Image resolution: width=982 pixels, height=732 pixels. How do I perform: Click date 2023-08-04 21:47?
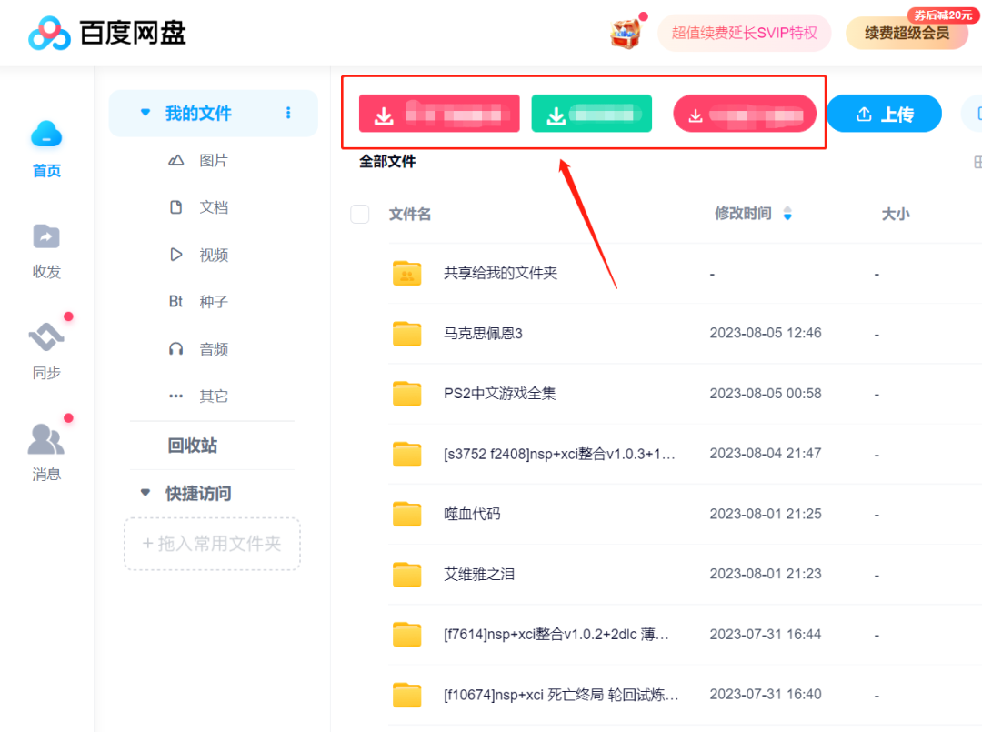click(766, 454)
